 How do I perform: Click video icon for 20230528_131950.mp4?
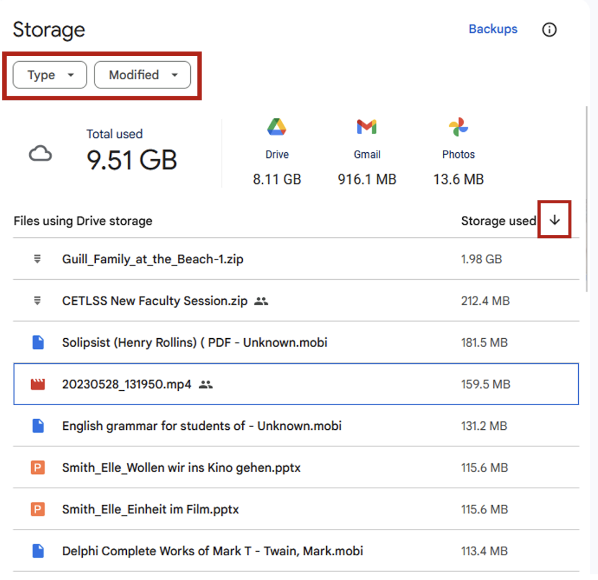click(x=38, y=384)
